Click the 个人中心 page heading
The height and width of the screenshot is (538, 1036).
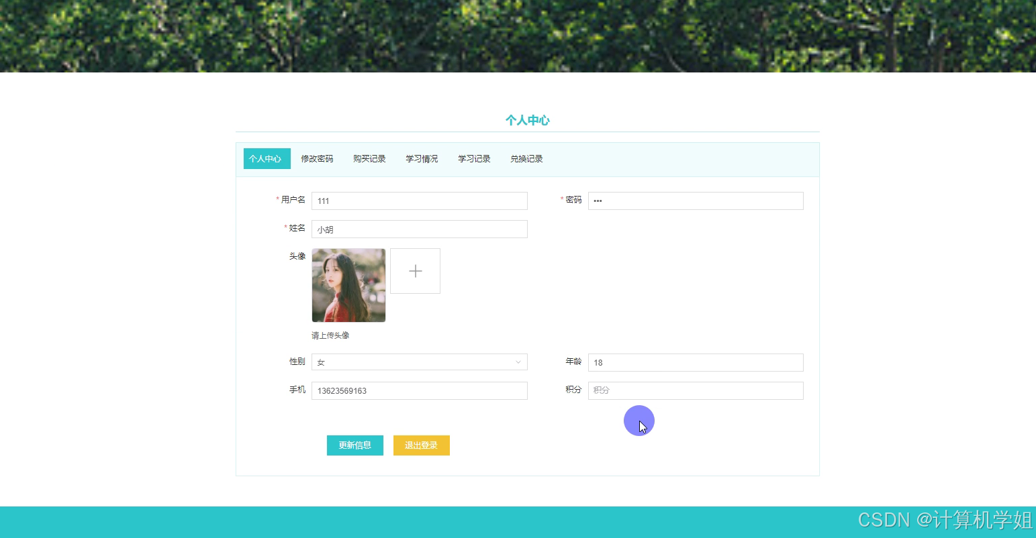point(528,120)
